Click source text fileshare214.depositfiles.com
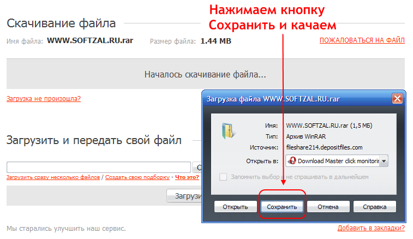The image size is (413, 239). point(324,147)
